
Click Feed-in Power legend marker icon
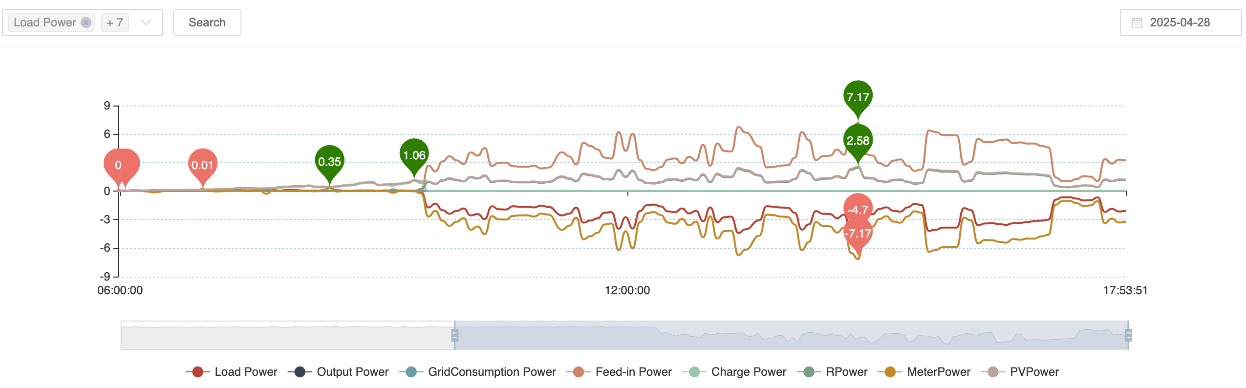point(579,372)
